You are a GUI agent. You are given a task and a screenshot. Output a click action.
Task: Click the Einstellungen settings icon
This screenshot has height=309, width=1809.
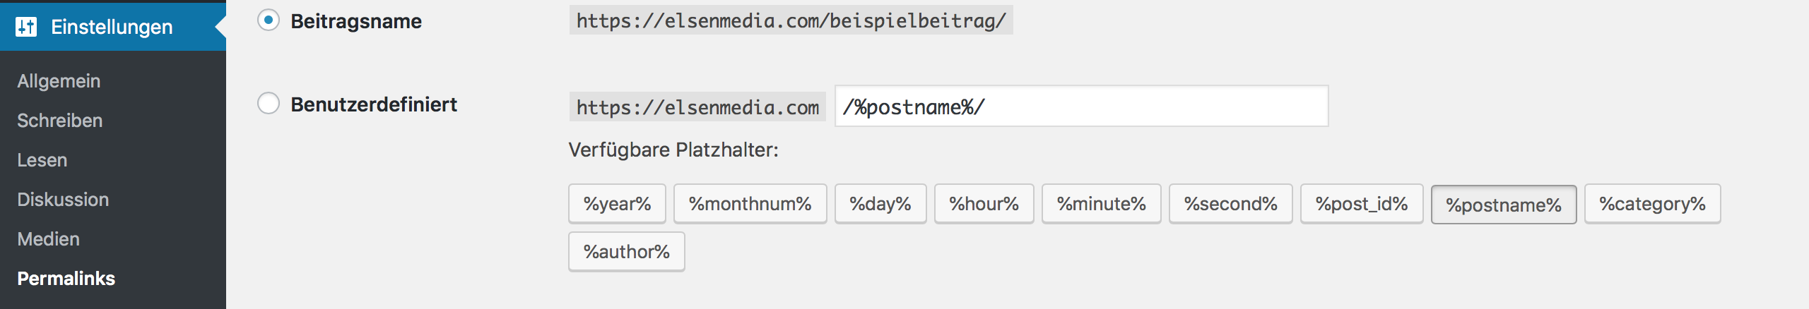click(26, 27)
